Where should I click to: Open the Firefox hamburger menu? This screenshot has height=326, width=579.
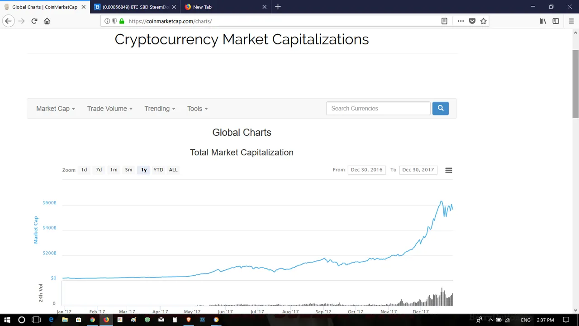click(569, 21)
